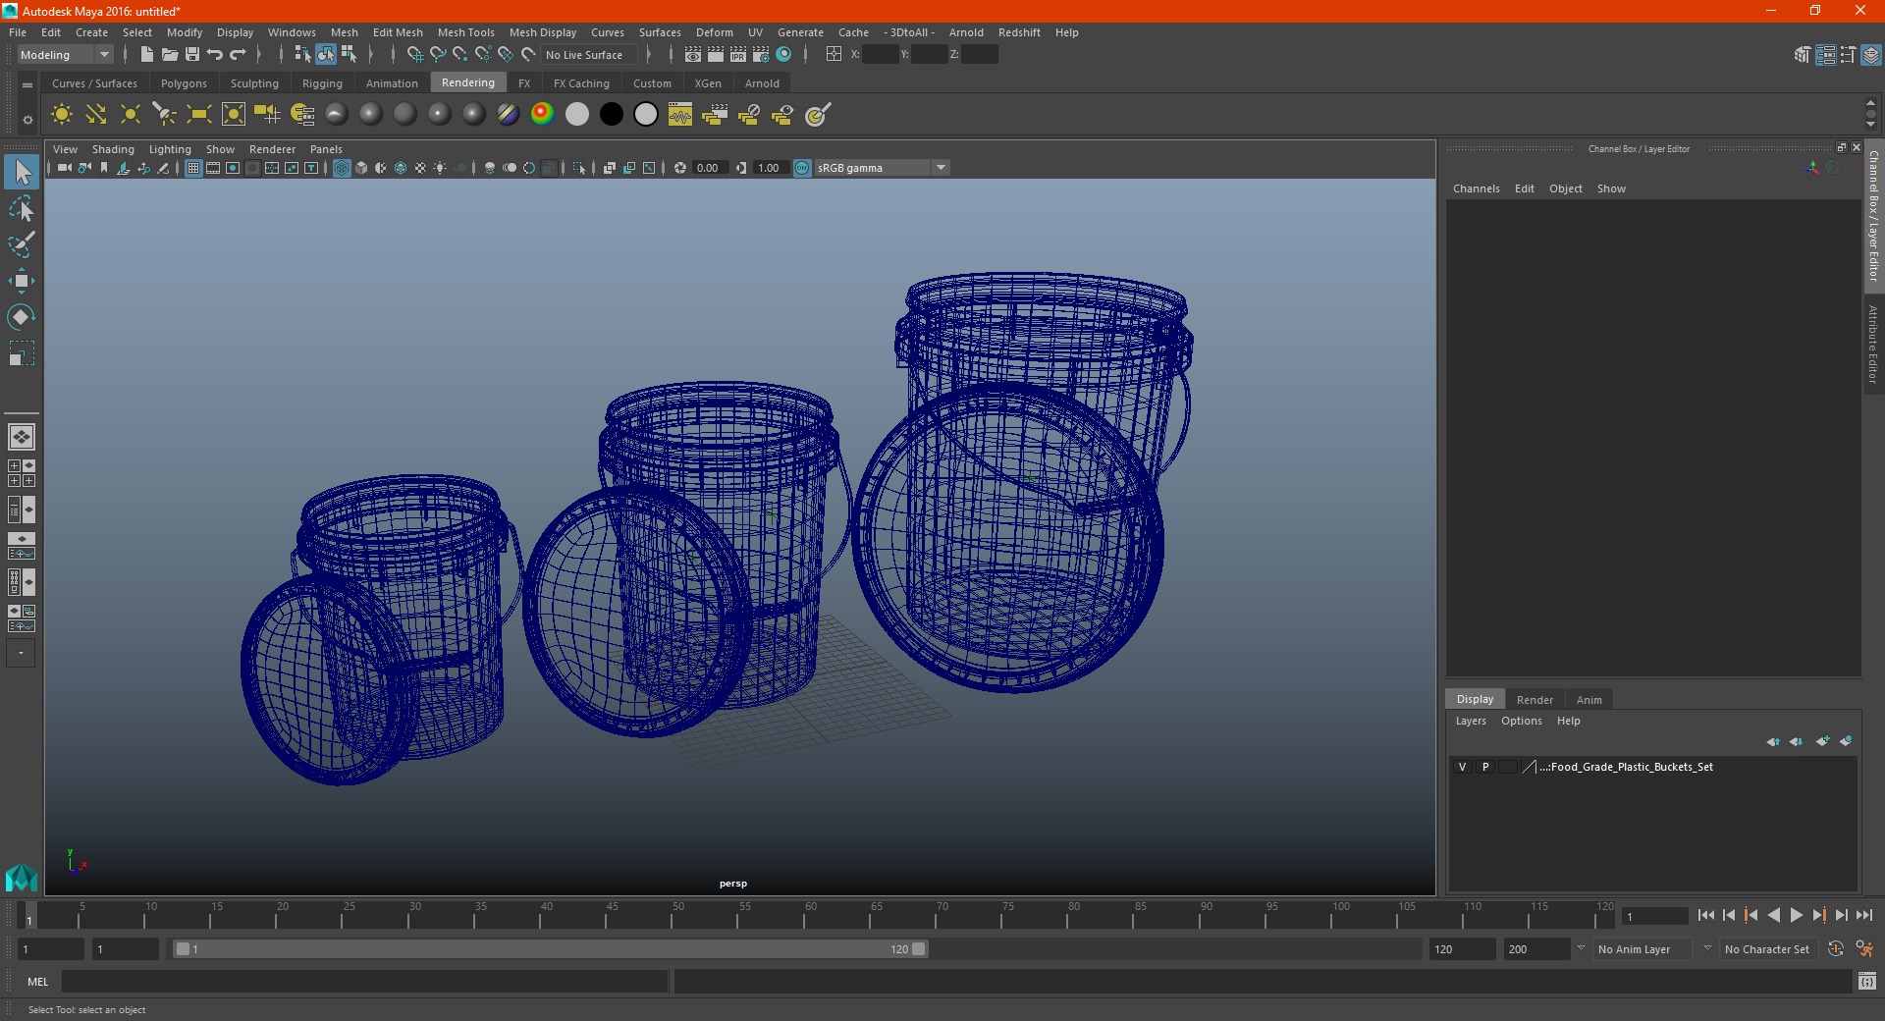Viewport: 1885px width, 1021px height.
Task: Open the Mesh Tools menu
Action: pos(465,32)
